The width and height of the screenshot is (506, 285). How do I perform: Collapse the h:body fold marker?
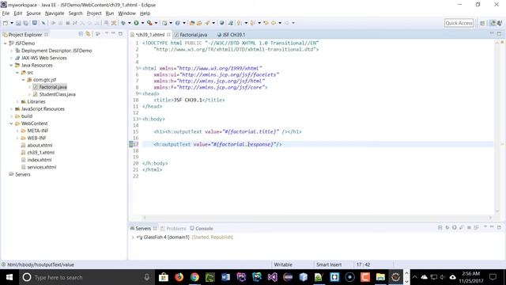(x=140, y=120)
